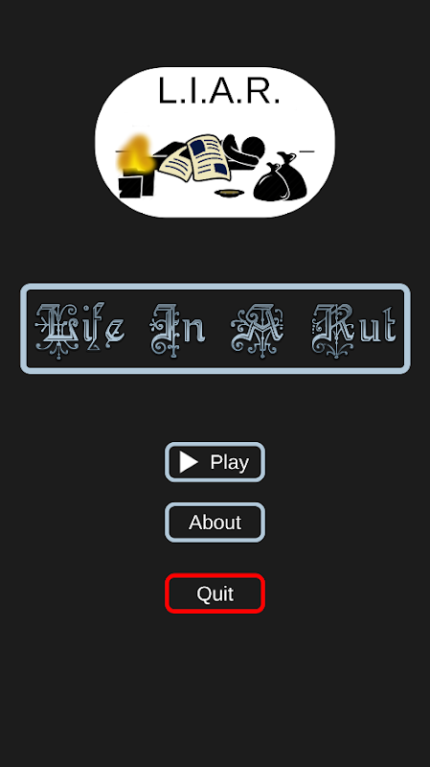
Task: Click the ornate word "In" in title
Action: point(177,330)
